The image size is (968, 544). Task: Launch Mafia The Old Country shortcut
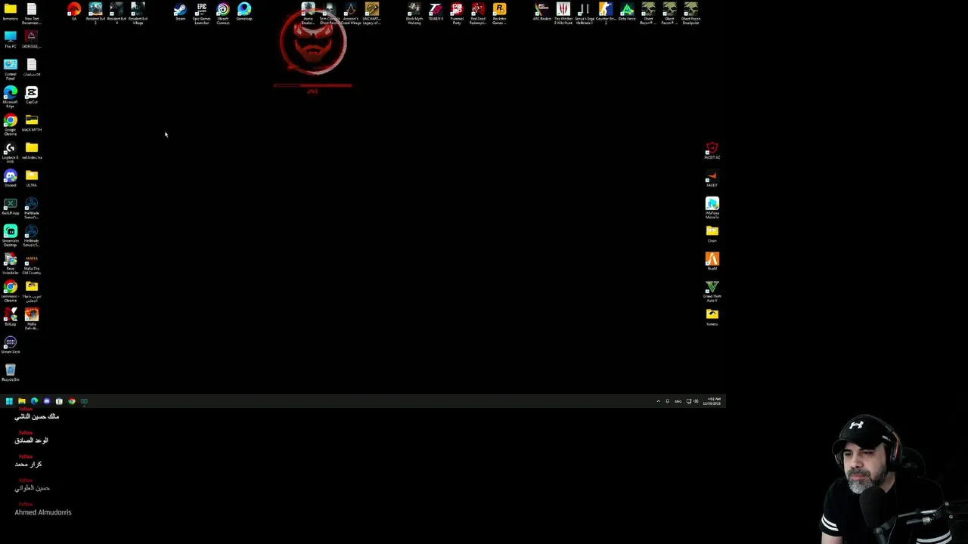[31, 263]
